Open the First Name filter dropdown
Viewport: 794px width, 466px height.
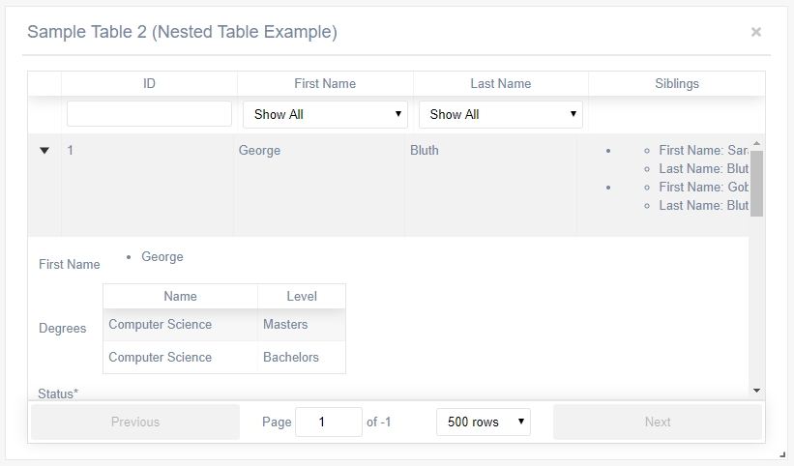[325, 114]
